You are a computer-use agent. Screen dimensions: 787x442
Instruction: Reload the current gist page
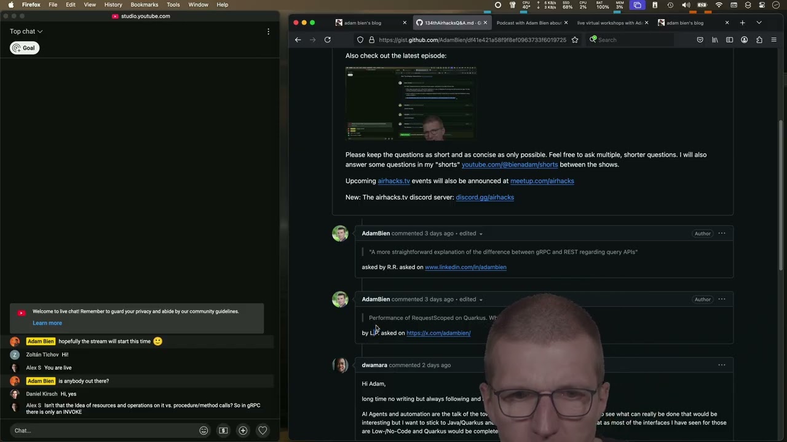click(328, 40)
